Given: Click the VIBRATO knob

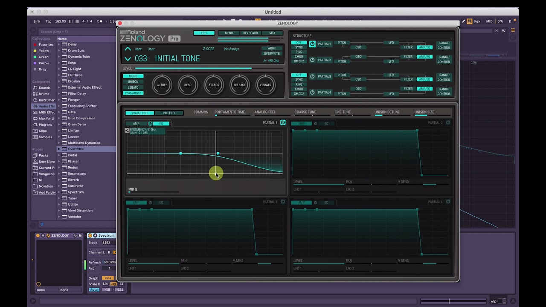Looking at the screenshot, I should pos(265,85).
